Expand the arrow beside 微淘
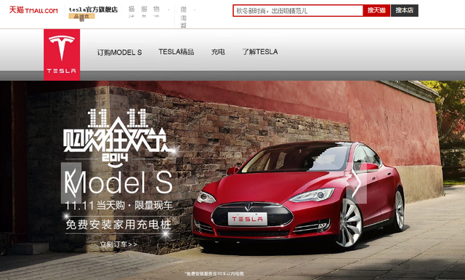 tap(195, 9)
